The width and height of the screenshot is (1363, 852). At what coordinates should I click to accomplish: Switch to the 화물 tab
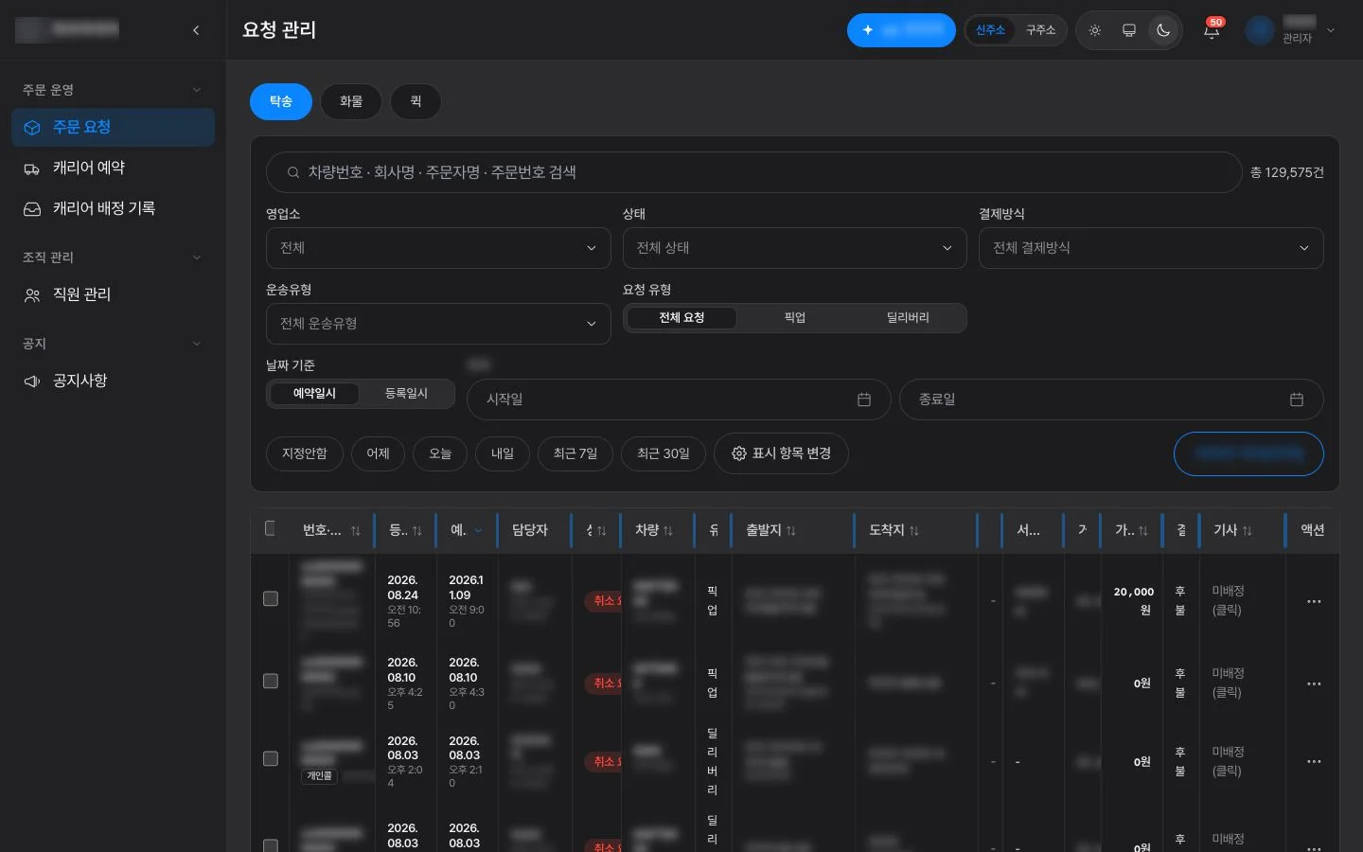[351, 101]
